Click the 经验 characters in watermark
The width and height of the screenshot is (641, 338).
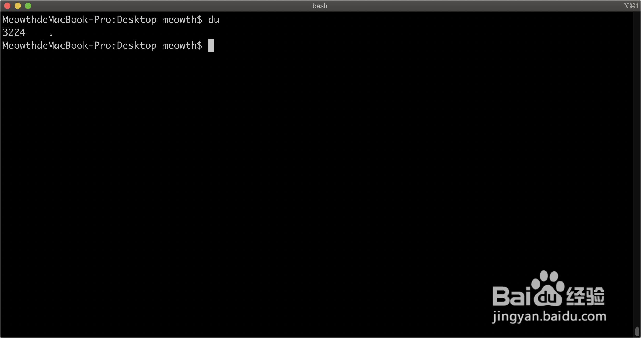pos(585,296)
